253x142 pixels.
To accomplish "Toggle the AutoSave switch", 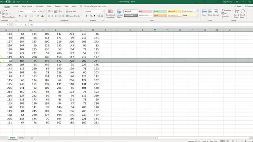I will point(8,2).
